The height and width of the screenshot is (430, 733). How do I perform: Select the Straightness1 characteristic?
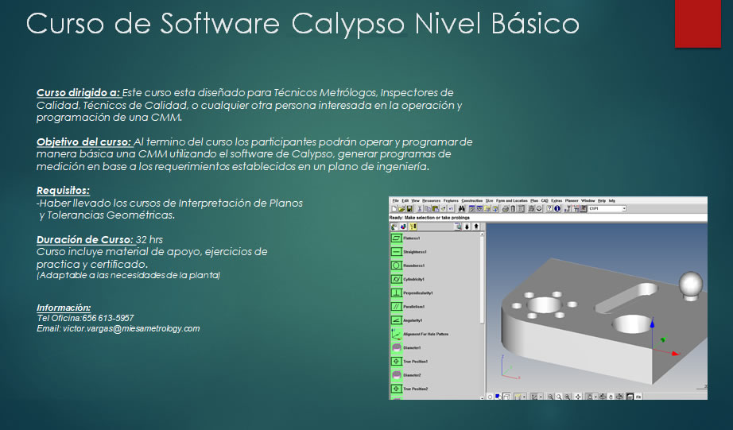(409, 251)
